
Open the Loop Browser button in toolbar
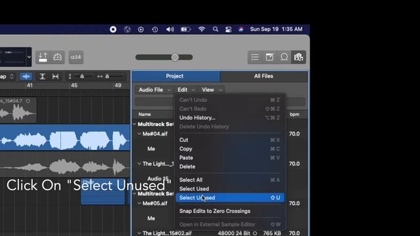pos(284,57)
